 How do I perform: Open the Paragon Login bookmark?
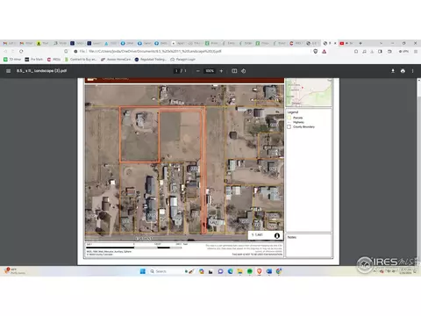pyautogui.click(x=182, y=60)
